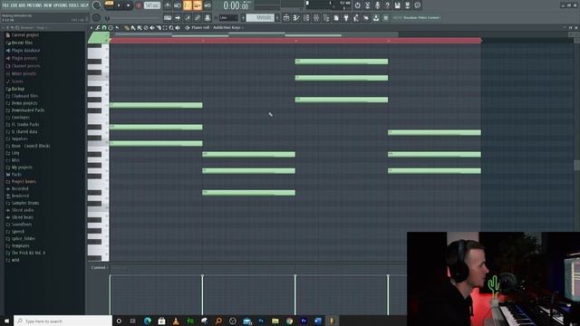The width and height of the screenshot is (580, 326).
Task: Expand the Sliced audio folder
Action: (19, 210)
